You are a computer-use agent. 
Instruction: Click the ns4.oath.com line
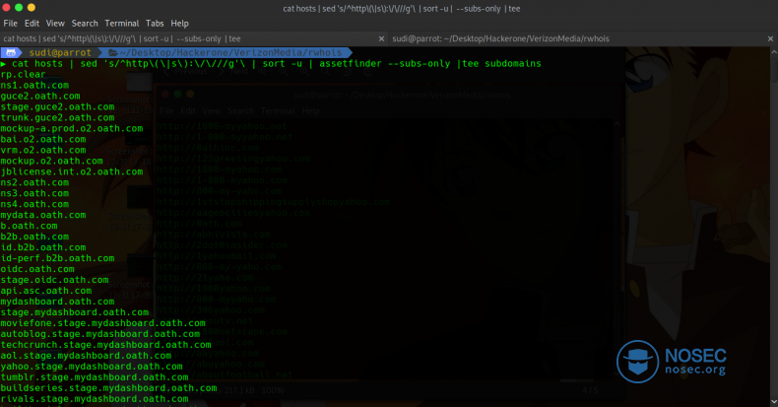tap(34, 204)
